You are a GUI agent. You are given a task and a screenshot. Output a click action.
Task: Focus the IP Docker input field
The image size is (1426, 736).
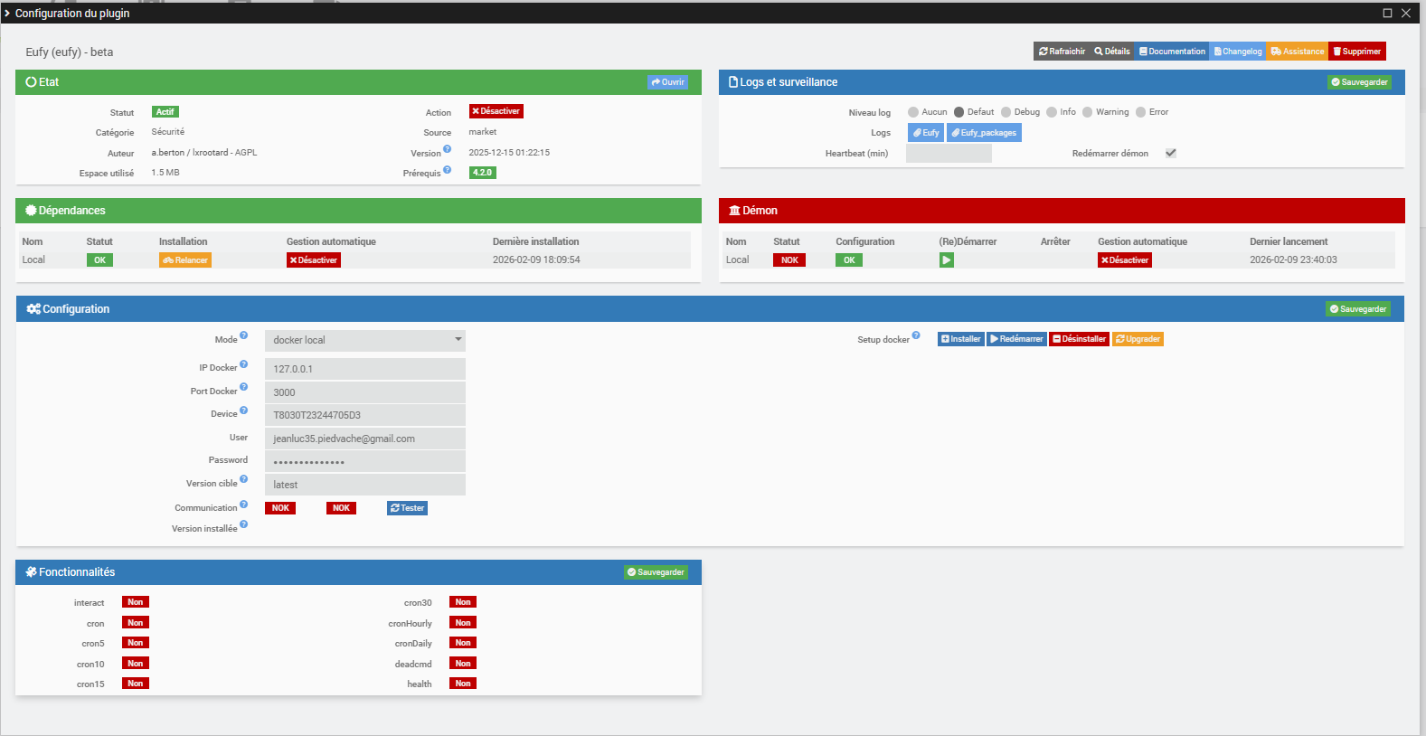click(365, 369)
